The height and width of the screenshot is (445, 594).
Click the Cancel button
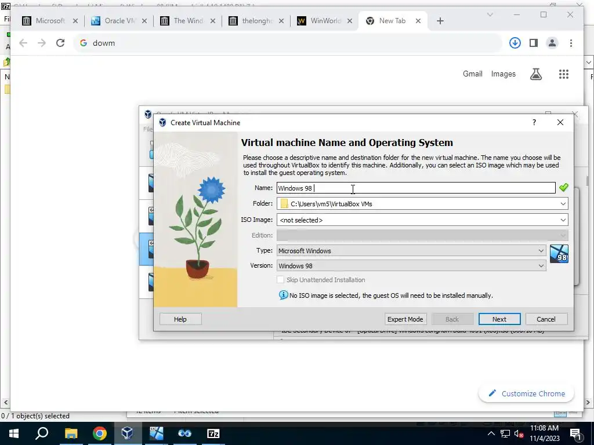[x=546, y=319]
